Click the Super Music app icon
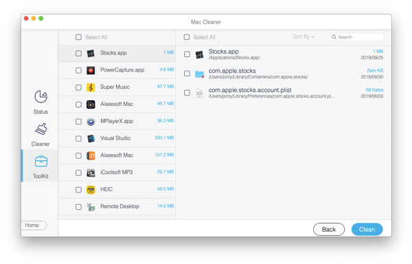The height and width of the screenshot is (264, 412). (x=91, y=87)
